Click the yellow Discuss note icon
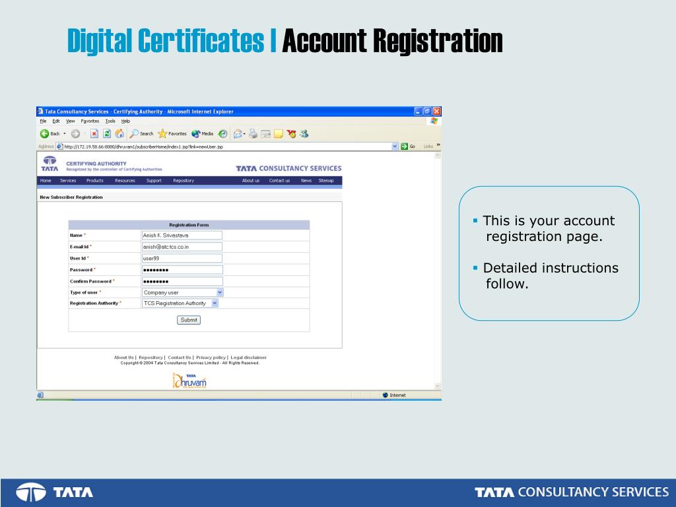 click(279, 133)
